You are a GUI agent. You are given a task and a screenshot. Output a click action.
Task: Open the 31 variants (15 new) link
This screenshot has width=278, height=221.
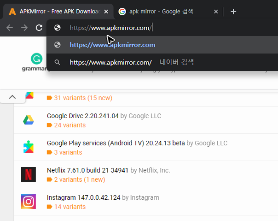click(83, 98)
